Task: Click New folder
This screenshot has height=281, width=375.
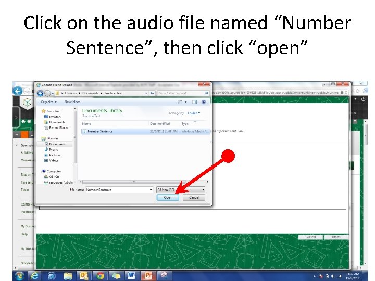Action: coord(72,102)
